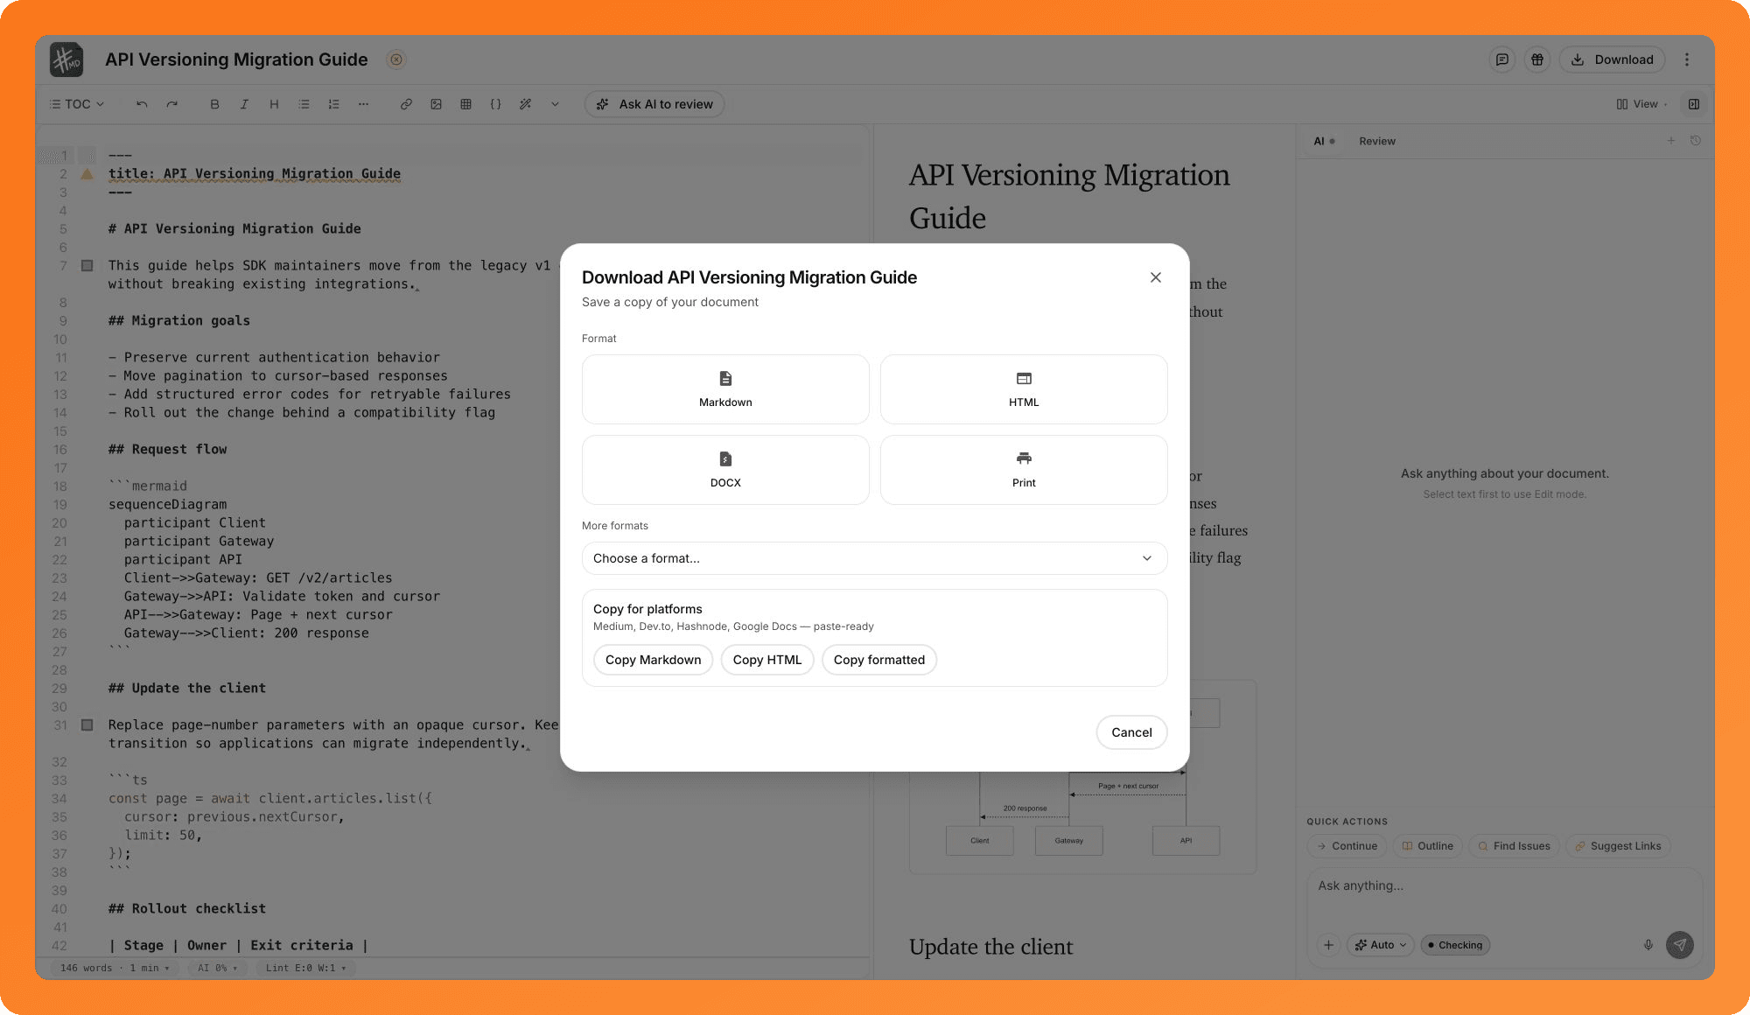1750x1015 pixels.
Task: Click the insert link icon
Action: pyautogui.click(x=406, y=104)
